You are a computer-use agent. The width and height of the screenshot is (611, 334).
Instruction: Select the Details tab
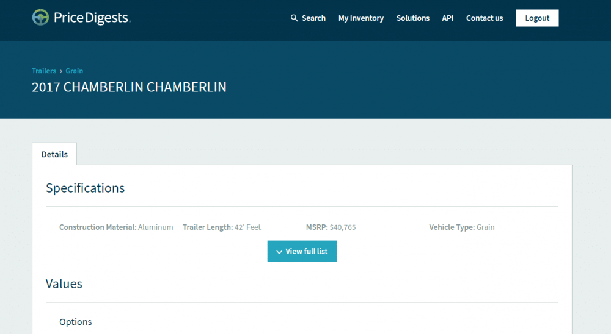[54, 154]
